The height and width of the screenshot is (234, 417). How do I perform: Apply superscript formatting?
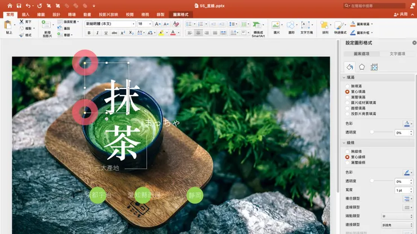tap(123, 33)
